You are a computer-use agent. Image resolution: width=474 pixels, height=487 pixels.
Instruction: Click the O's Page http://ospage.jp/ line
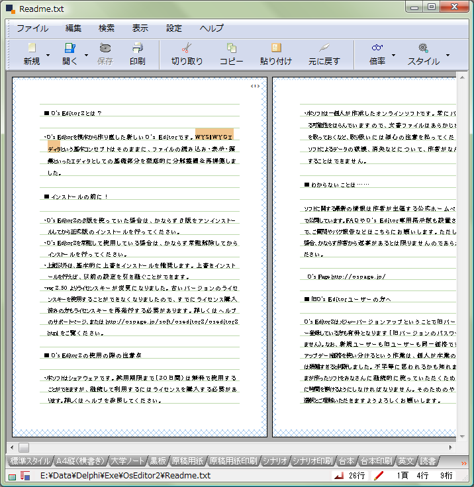point(346,277)
